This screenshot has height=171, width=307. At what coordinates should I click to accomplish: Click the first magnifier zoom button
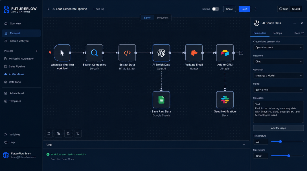click(x=58, y=134)
